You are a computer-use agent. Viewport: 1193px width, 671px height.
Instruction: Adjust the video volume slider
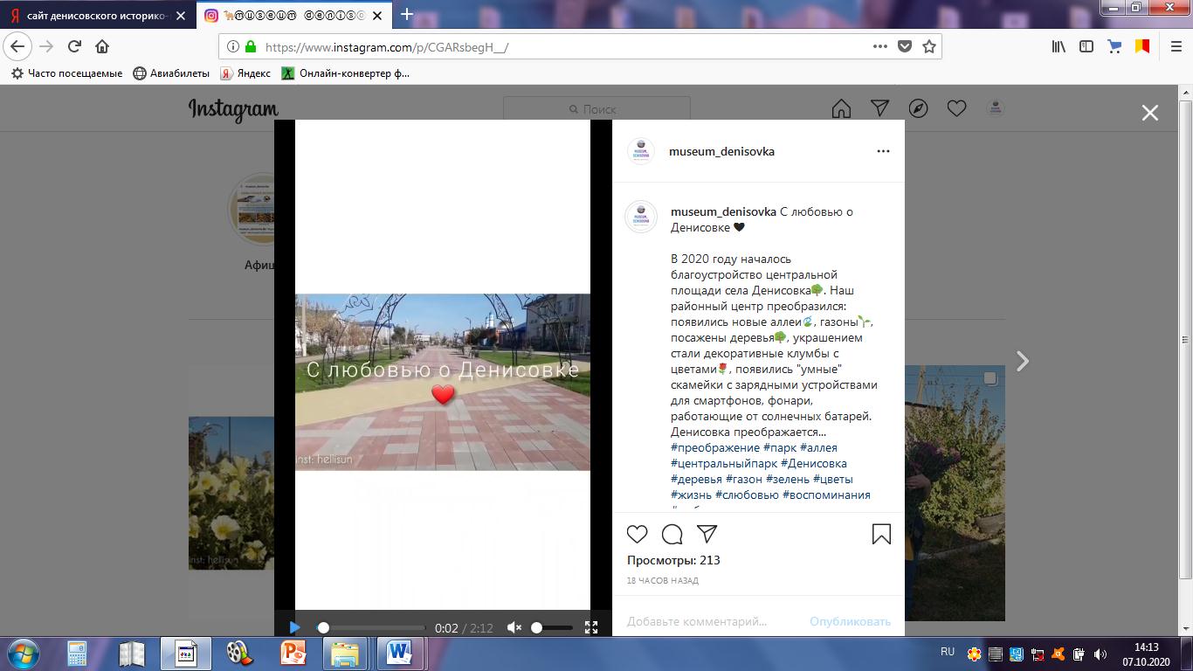coord(552,627)
